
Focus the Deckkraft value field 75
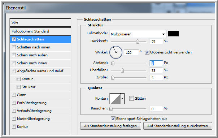[156, 42]
